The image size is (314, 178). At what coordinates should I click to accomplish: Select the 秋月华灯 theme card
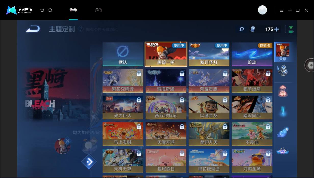point(209,54)
